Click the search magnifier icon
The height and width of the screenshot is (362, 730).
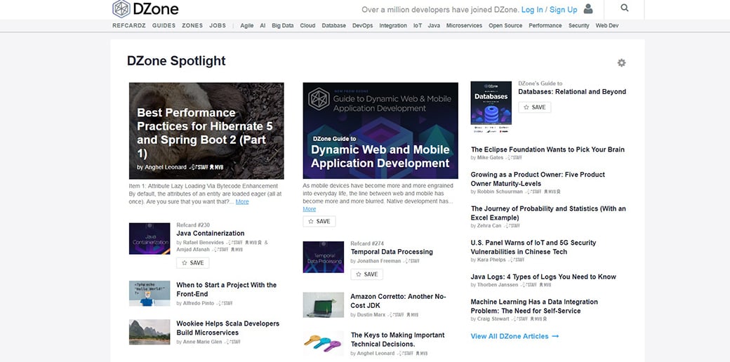pyautogui.click(x=625, y=8)
